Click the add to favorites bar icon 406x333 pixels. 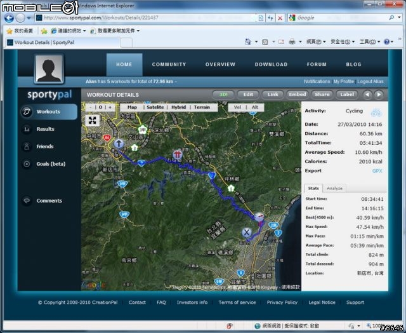click(x=44, y=31)
